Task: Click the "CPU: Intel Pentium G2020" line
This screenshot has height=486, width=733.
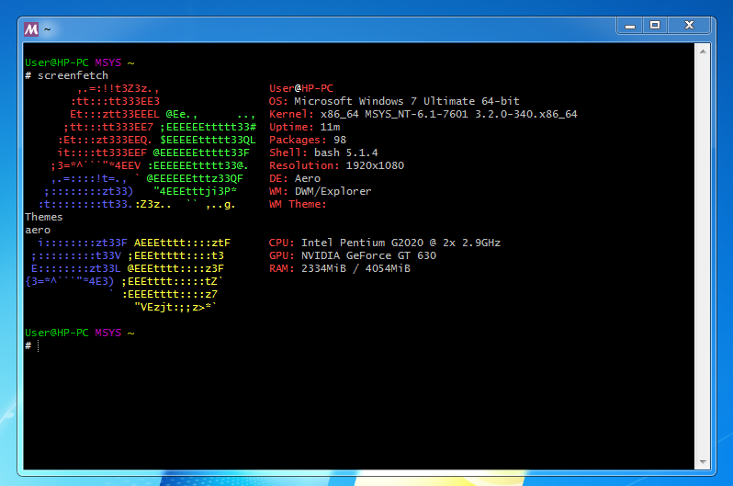Action: point(385,243)
